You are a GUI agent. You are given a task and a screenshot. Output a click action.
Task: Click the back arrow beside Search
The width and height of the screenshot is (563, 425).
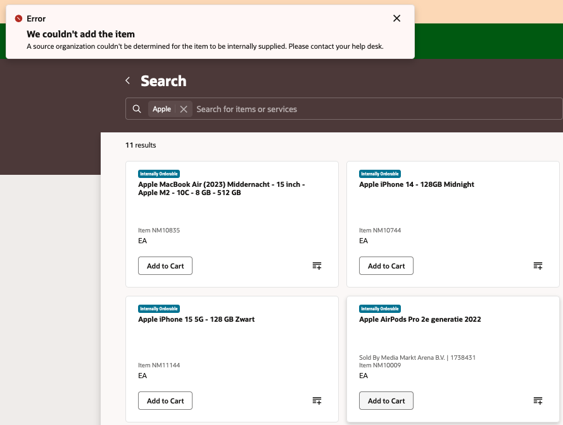[x=127, y=80]
